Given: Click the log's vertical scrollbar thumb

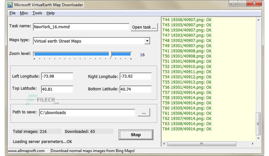Looking at the screenshot, I should pyautogui.click(x=258, y=124).
